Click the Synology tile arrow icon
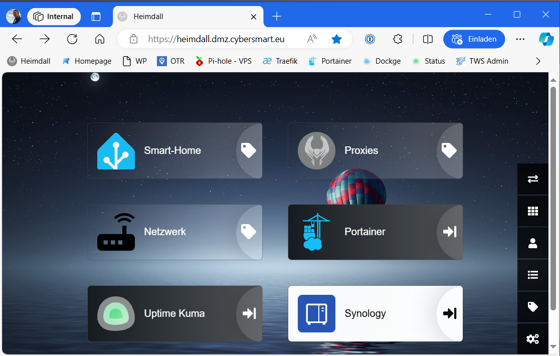This screenshot has width=560, height=356. [x=450, y=313]
